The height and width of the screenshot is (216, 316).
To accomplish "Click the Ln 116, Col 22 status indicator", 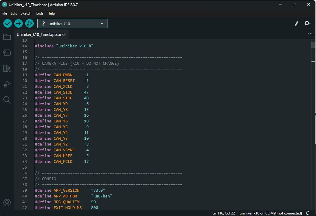I will [x=224, y=213].
